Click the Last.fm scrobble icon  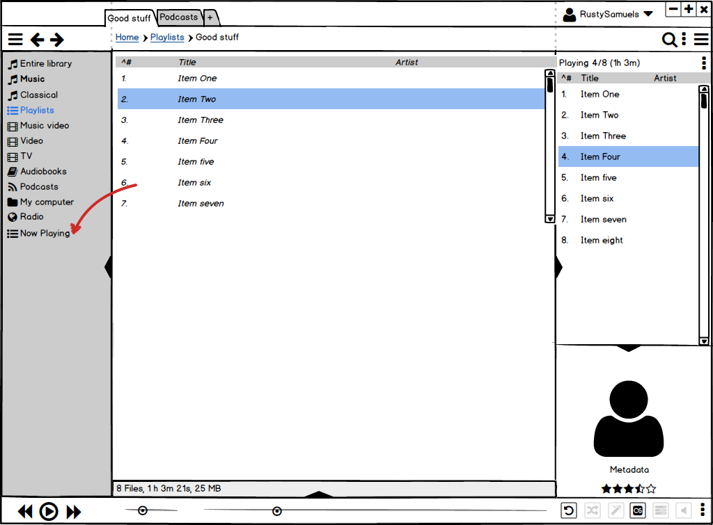(x=638, y=510)
